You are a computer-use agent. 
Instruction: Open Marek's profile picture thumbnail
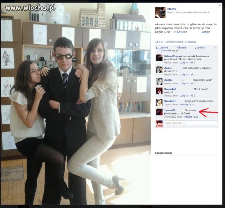point(160,12)
